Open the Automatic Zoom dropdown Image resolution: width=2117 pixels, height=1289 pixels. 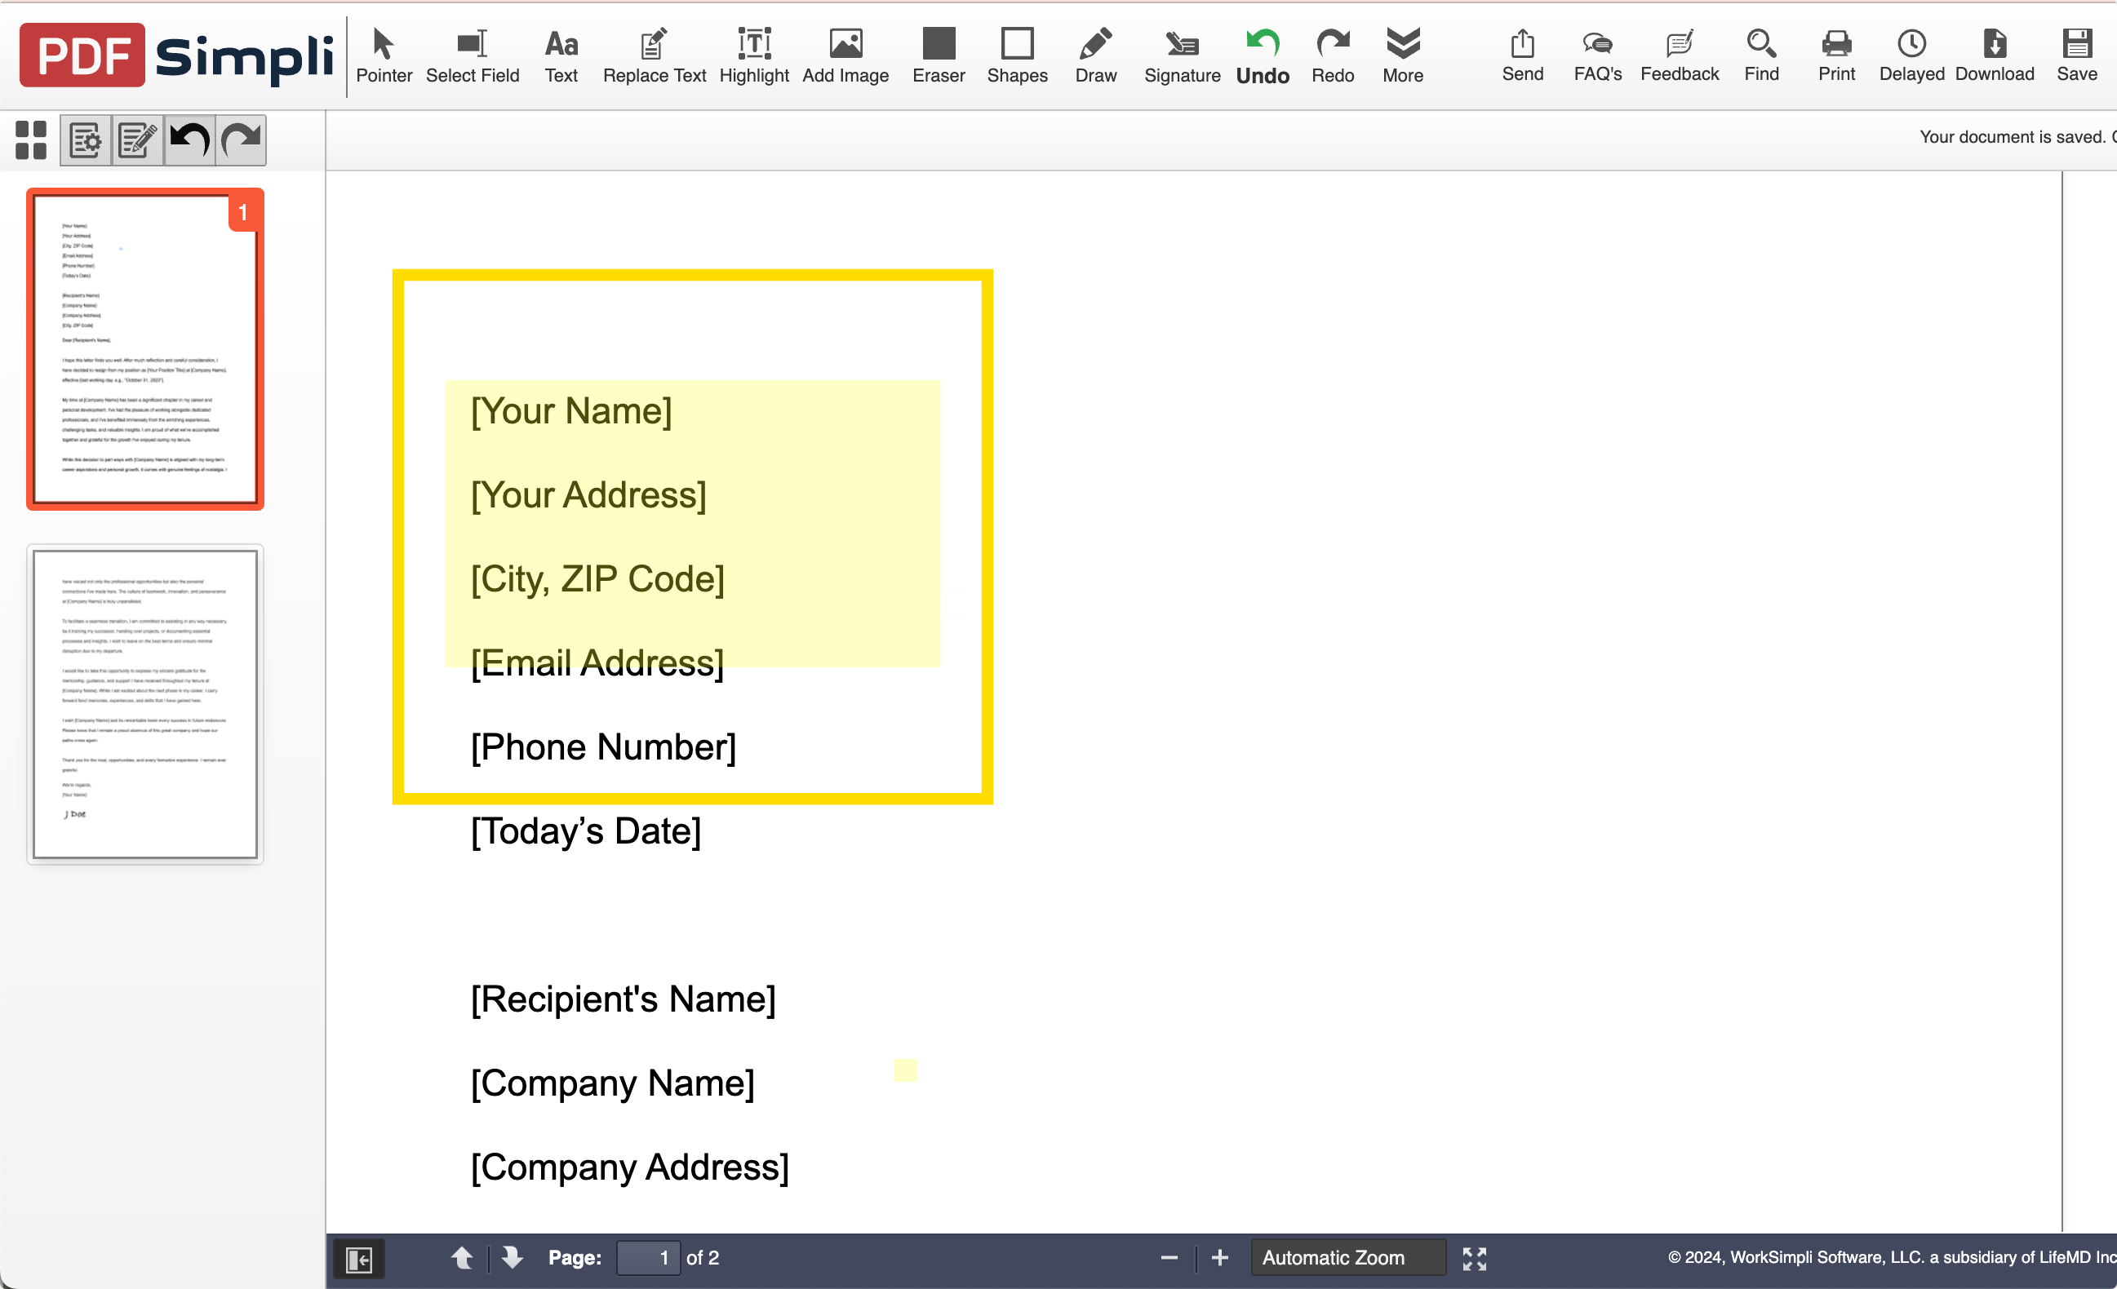click(x=1347, y=1257)
